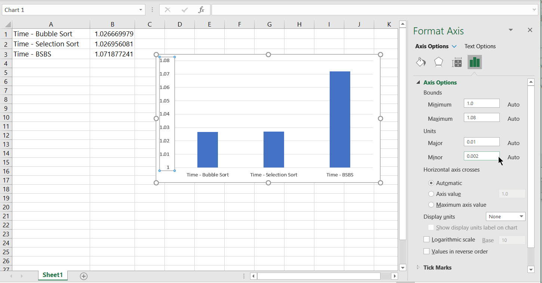Screen dimensions: 542x283
Task: Check Values in reverse order
Action: (426, 252)
